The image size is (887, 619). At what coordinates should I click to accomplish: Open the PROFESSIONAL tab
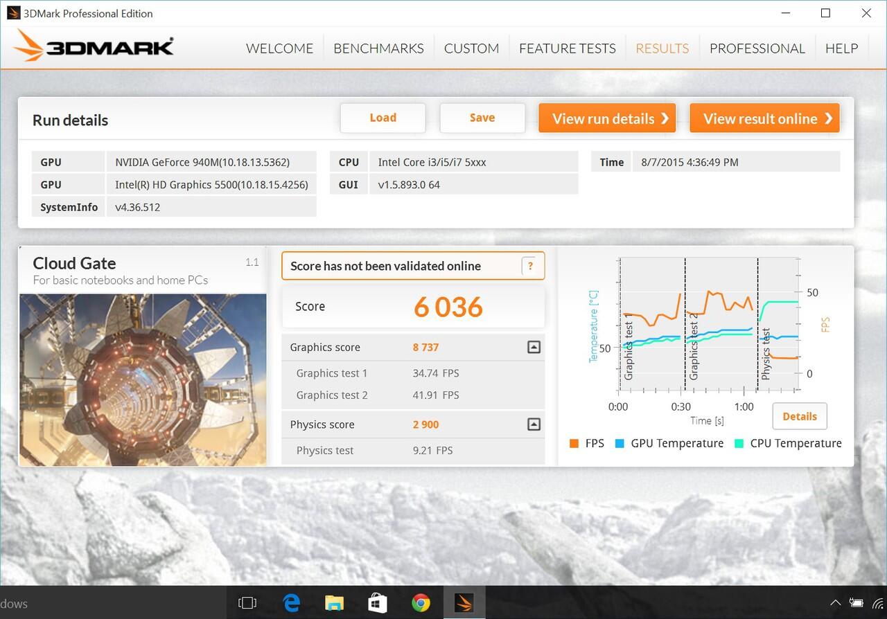757,48
